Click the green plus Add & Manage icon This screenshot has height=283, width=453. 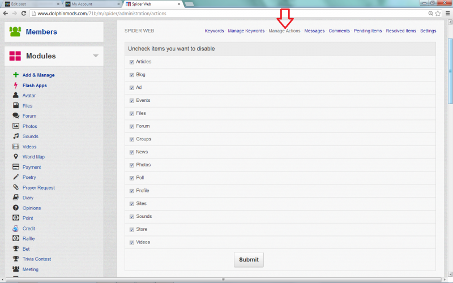click(16, 75)
